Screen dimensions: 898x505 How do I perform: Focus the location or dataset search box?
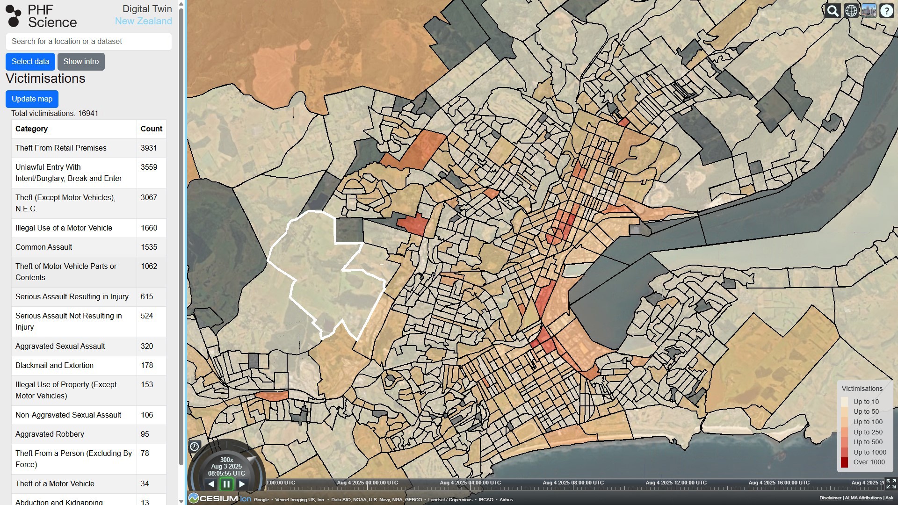pyautogui.click(x=88, y=41)
